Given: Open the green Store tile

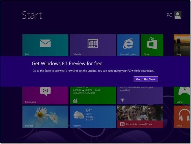Looking at the screenshot, I should (152, 45).
